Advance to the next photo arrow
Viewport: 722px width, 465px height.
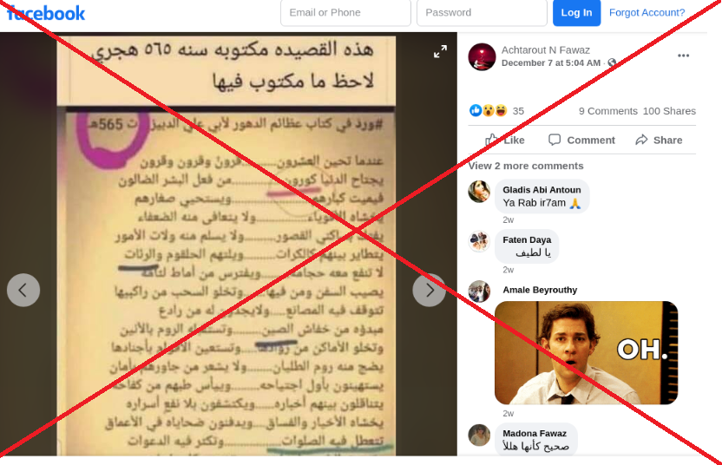[x=430, y=290]
